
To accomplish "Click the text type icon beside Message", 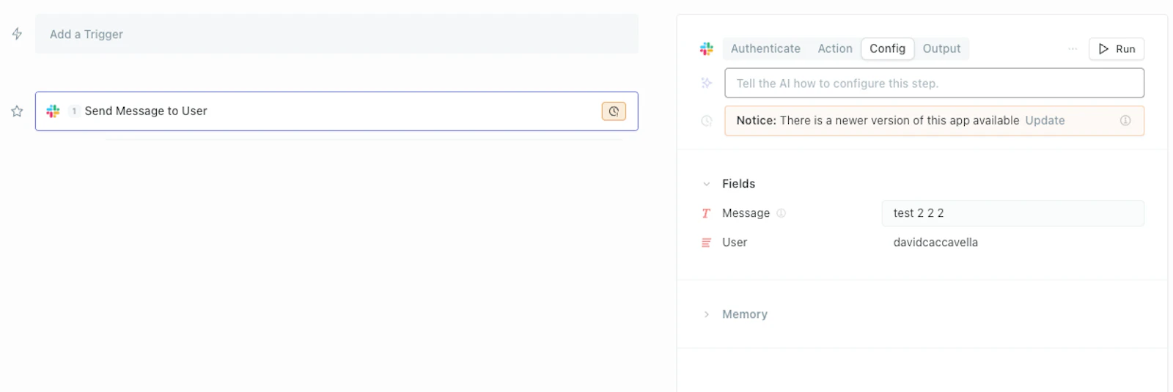I will (706, 213).
